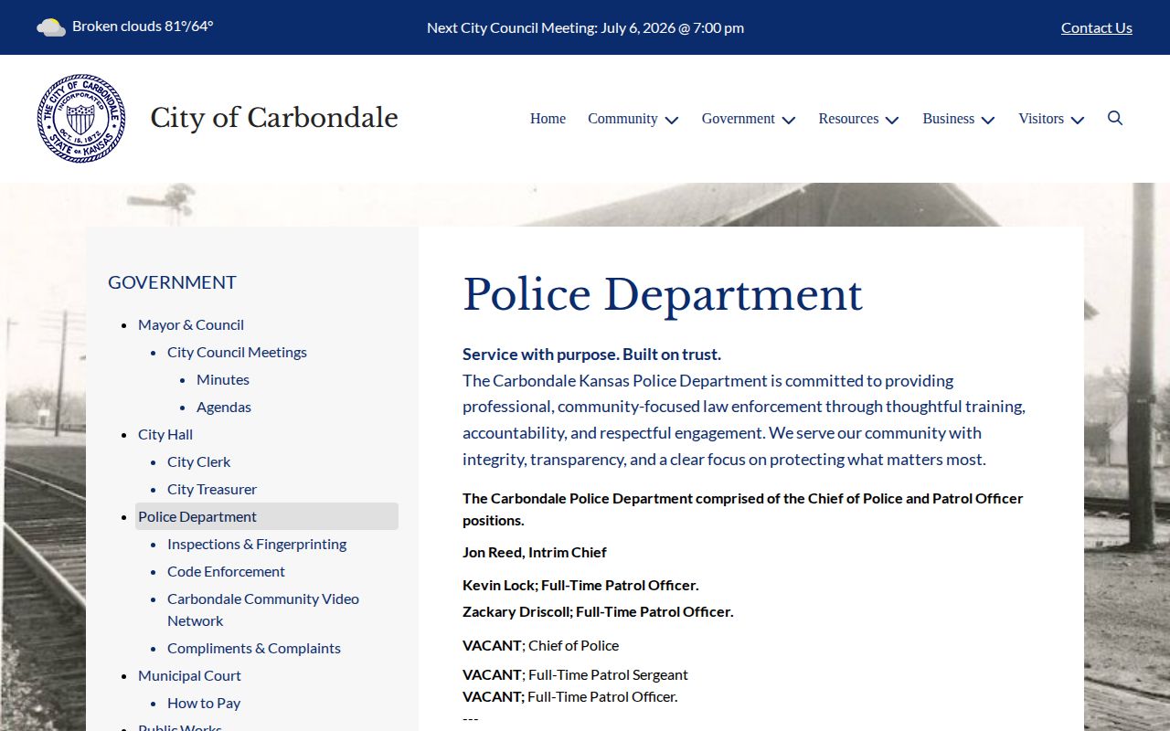The height and width of the screenshot is (731, 1170).
Task: Expand the Business menu chevron
Action: click(988, 120)
